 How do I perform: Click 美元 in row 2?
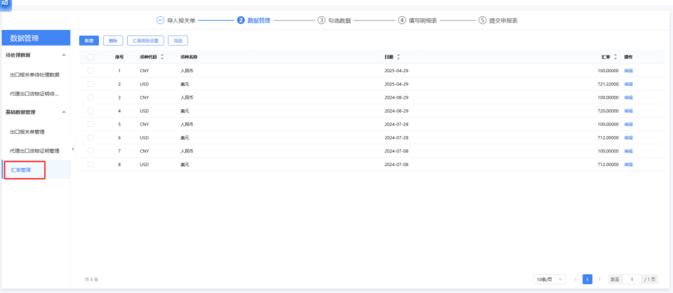[x=185, y=84]
